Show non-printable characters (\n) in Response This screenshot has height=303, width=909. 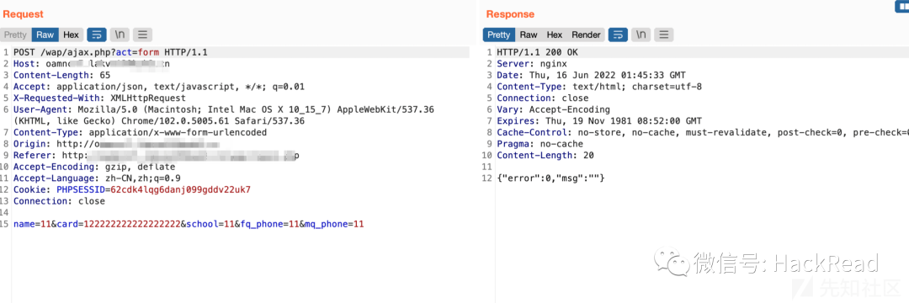pos(641,35)
